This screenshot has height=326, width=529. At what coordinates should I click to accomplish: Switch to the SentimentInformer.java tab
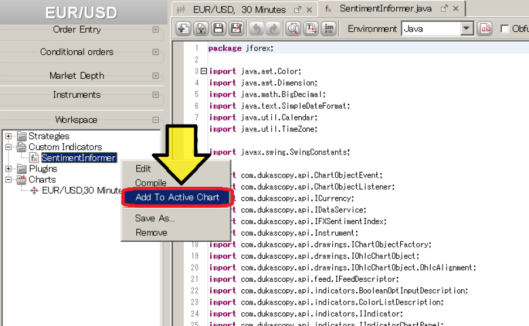(x=385, y=8)
